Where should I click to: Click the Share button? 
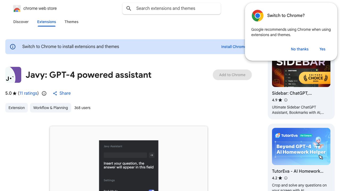(62, 93)
